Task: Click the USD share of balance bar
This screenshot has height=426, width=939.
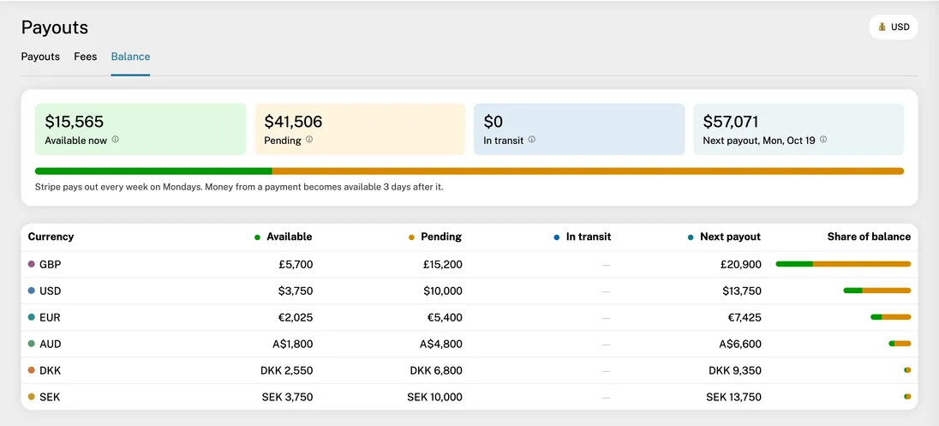Action: pyautogui.click(x=877, y=291)
